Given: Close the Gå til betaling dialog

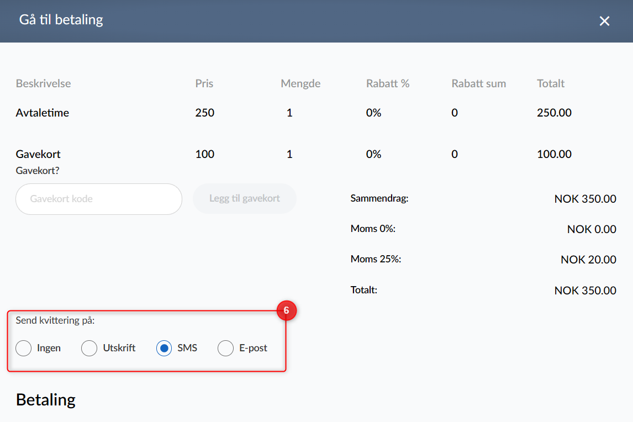Looking at the screenshot, I should [x=605, y=21].
